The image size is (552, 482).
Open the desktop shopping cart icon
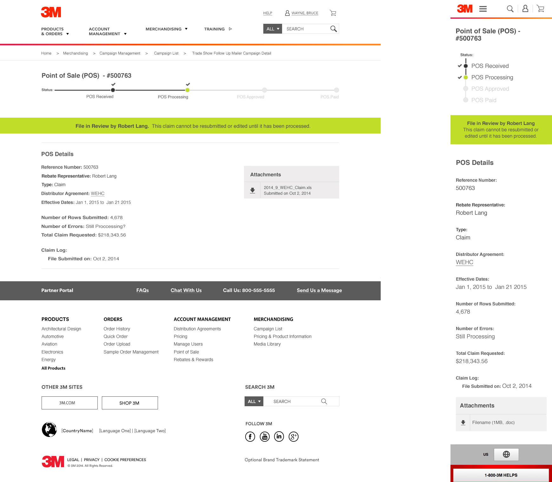tap(333, 13)
